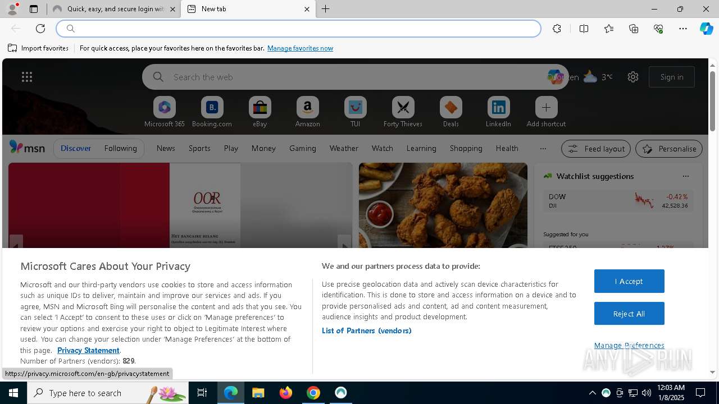719x404 pixels.
Task: Open the weather widget showing 3°C
Action: (598, 77)
